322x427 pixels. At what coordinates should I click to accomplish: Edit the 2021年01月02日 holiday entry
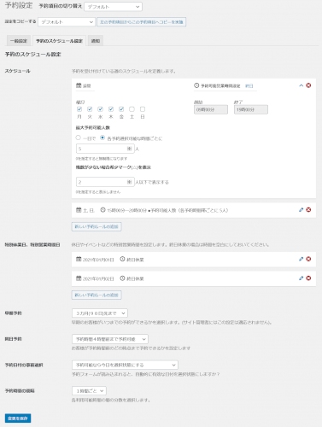click(x=301, y=278)
